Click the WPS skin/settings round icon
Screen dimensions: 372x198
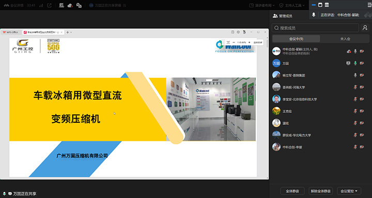tap(238, 32)
